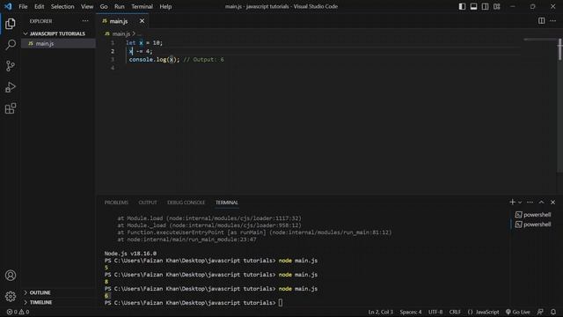Open Source Control view icon
Image resolution: width=563 pixels, height=317 pixels.
click(x=11, y=66)
